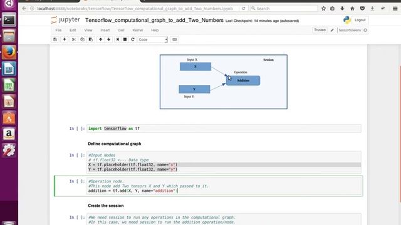The width and height of the screenshot is (401, 225).
Task: Open the Edit menu
Action: click(x=73, y=30)
